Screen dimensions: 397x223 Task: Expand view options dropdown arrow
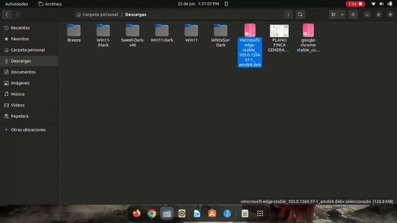[x=342, y=14]
